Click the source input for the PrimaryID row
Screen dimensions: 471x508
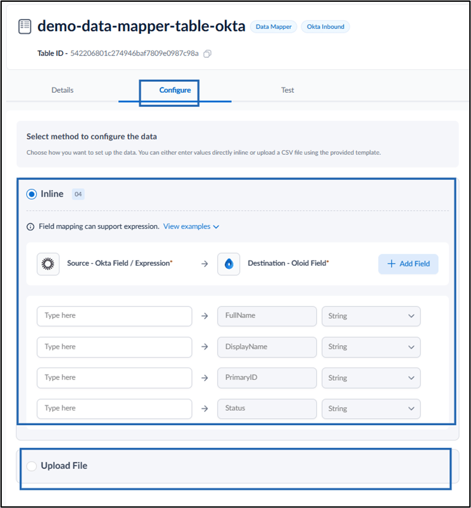[x=114, y=378]
